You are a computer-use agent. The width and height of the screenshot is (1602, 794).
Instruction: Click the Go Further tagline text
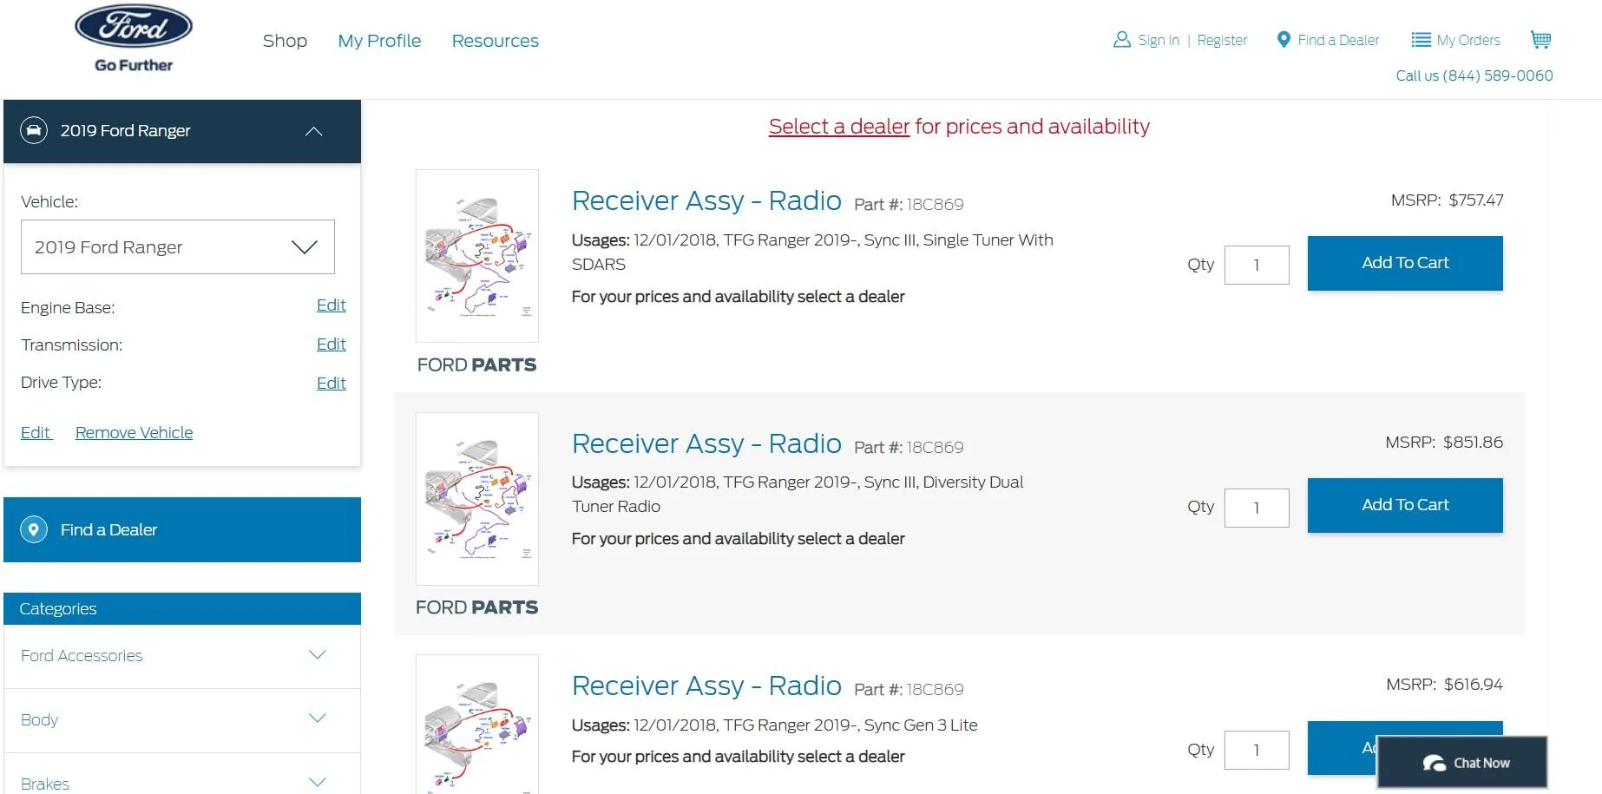(x=134, y=65)
